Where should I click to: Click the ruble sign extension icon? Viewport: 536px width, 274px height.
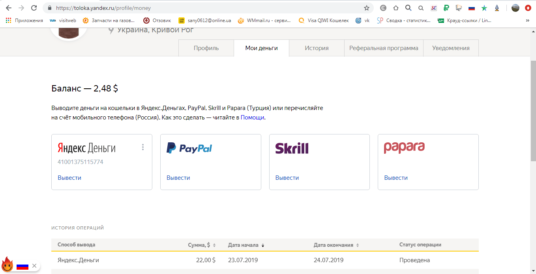point(446,8)
